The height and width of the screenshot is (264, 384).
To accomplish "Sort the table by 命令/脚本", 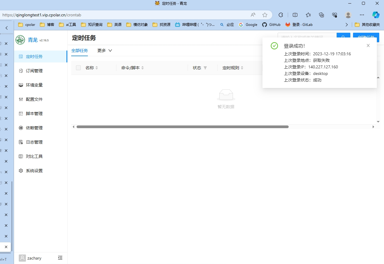I will coord(142,68).
